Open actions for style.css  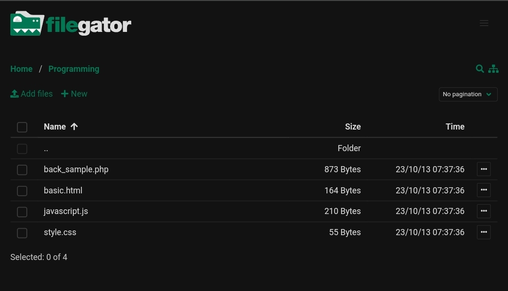tap(484, 232)
